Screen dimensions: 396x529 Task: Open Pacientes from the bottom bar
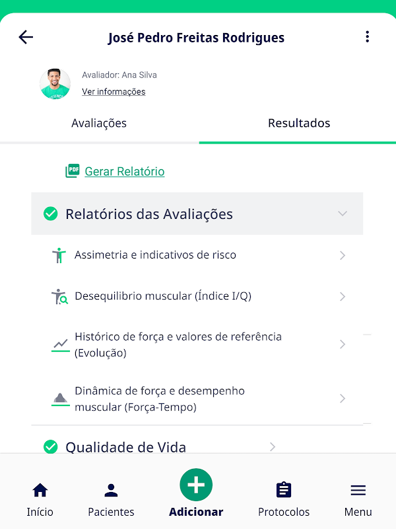coord(111,491)
